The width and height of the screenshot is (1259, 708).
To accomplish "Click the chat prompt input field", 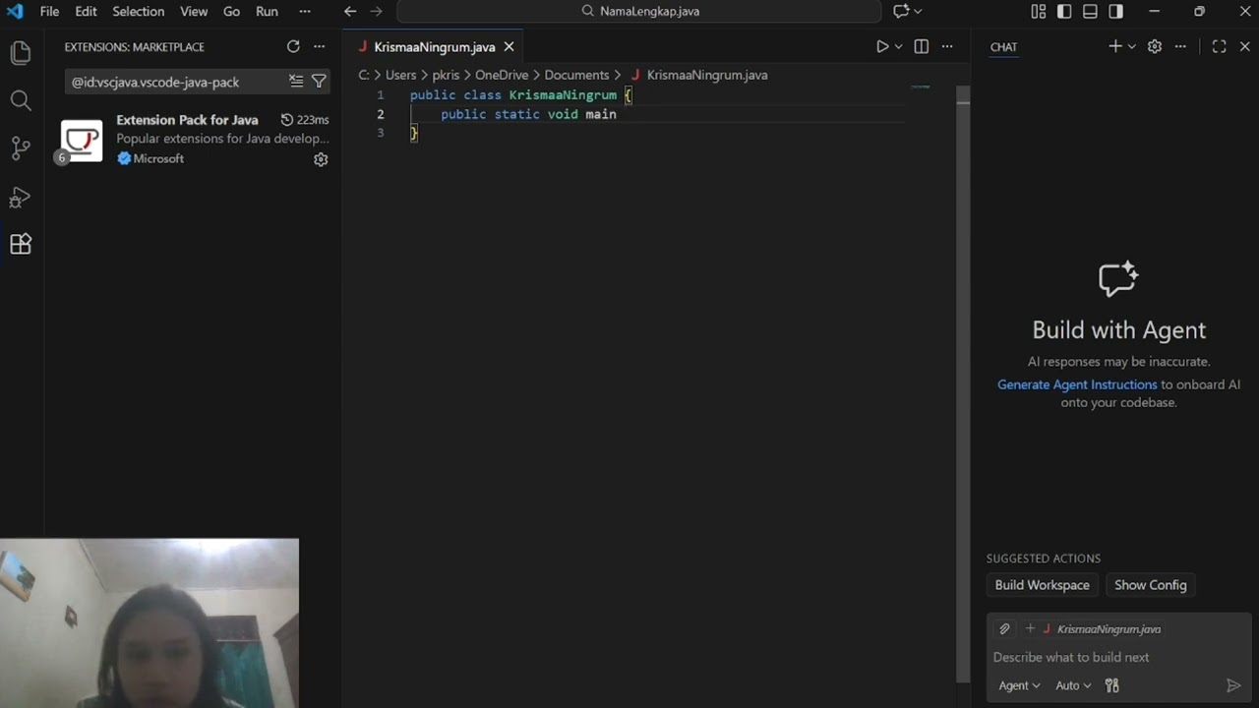I will click(x=1118, y=657).
